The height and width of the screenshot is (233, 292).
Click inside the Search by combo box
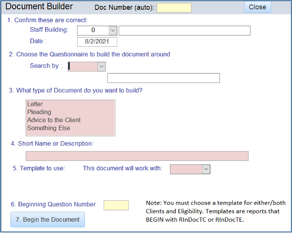[83, 67]
